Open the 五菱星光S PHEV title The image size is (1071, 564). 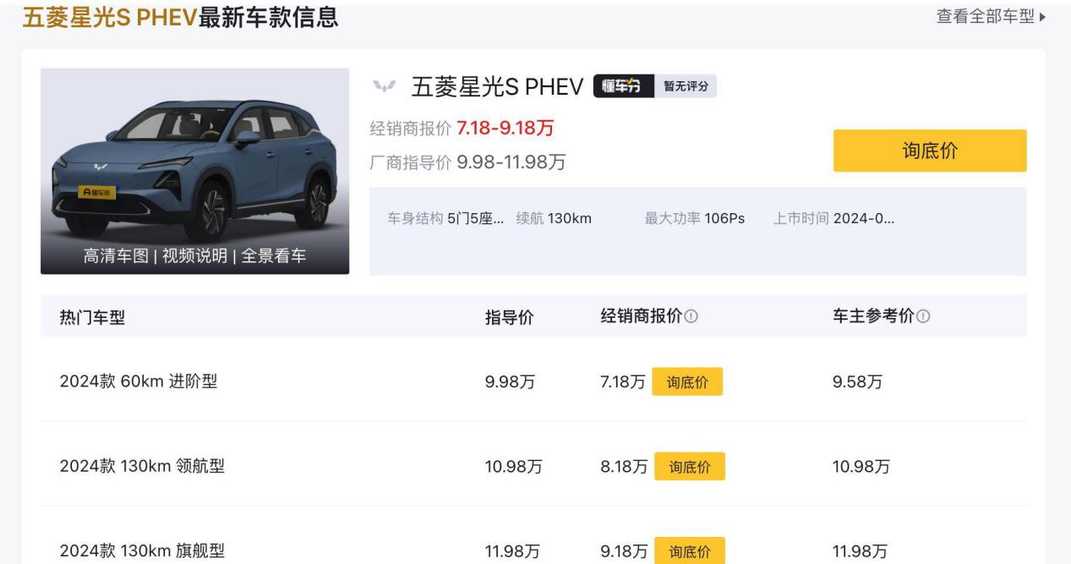tap(497, 86)
